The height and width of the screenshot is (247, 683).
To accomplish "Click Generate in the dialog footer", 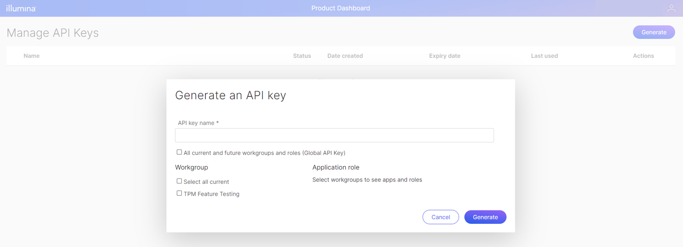I will pos(485,217).
